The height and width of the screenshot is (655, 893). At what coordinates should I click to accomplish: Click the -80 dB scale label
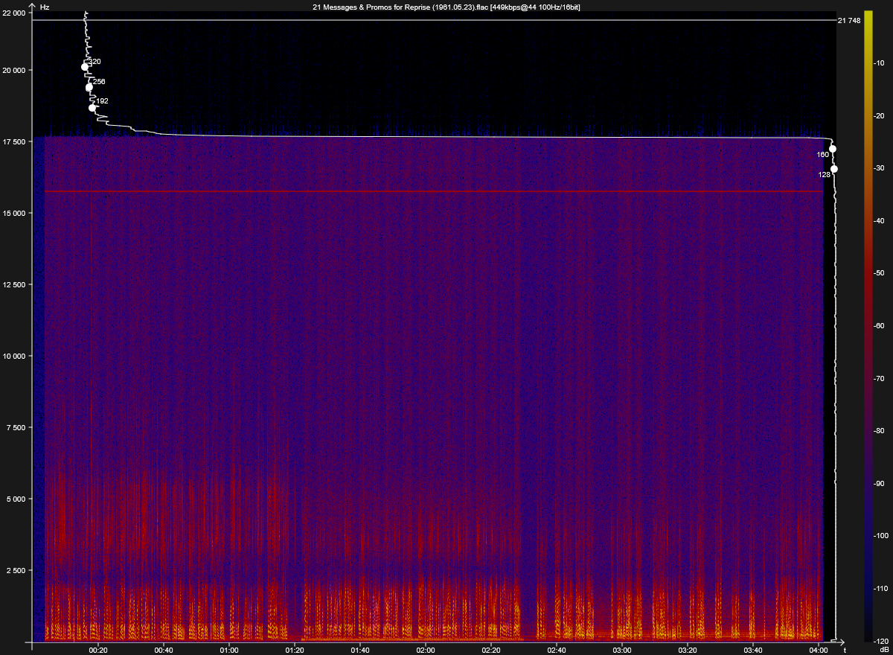pos(879,431)
